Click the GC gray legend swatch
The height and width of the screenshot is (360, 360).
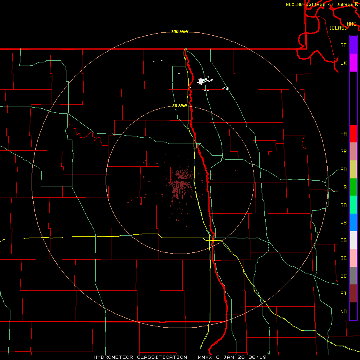click(353, 276)
